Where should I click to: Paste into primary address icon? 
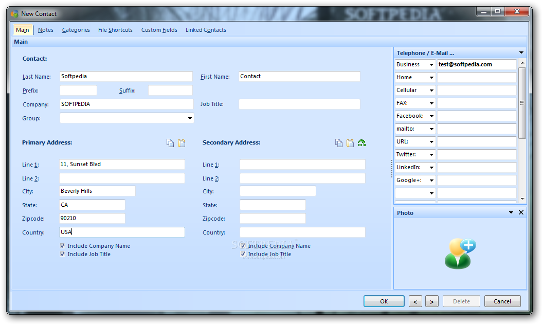[182, 143]
